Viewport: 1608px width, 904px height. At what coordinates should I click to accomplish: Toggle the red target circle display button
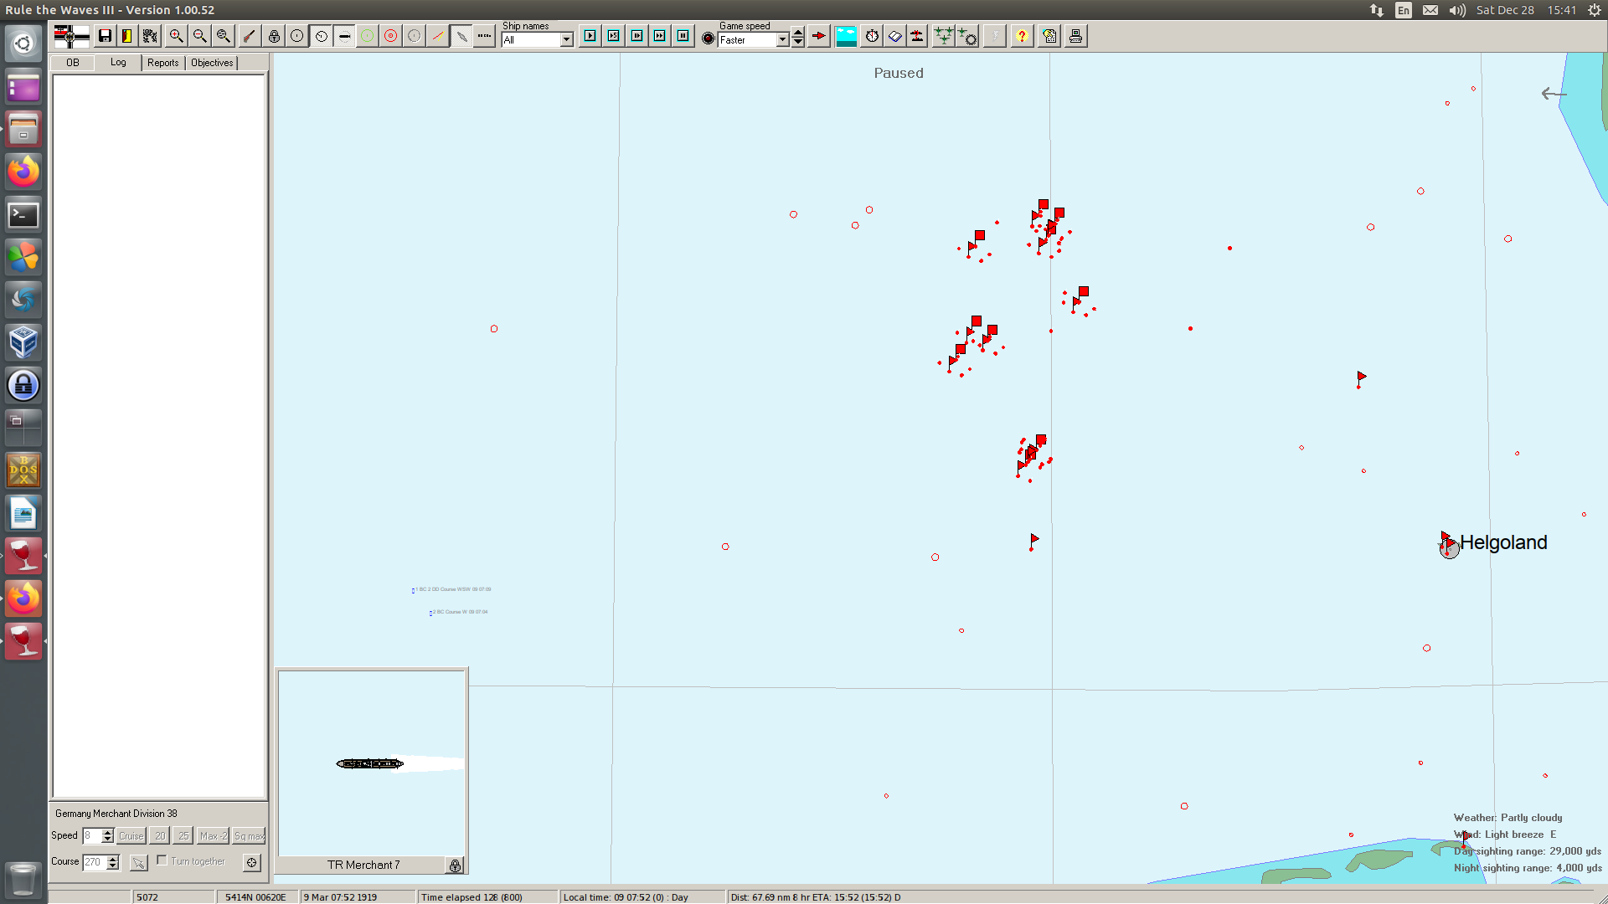click(x=390, y=36)
